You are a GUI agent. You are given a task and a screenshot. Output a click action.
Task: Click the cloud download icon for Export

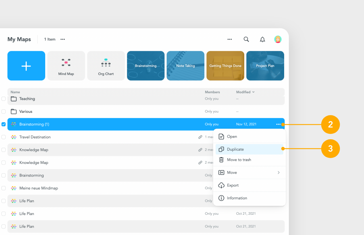point(221,185)
